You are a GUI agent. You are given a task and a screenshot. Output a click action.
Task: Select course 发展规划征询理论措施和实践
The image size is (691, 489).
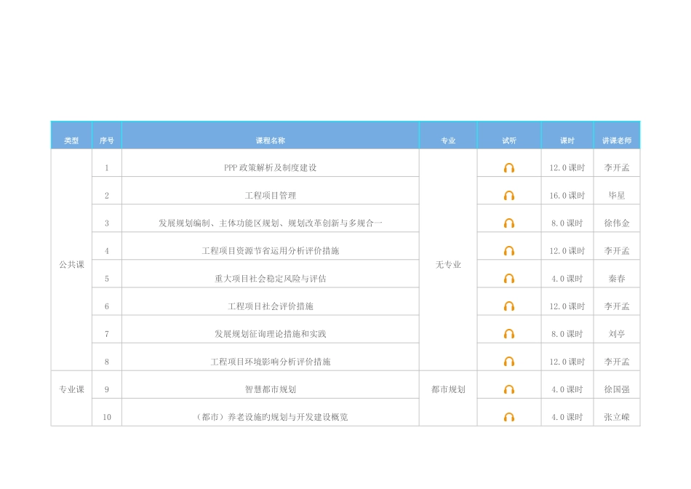pyautogui.click(x=270, y=334)
